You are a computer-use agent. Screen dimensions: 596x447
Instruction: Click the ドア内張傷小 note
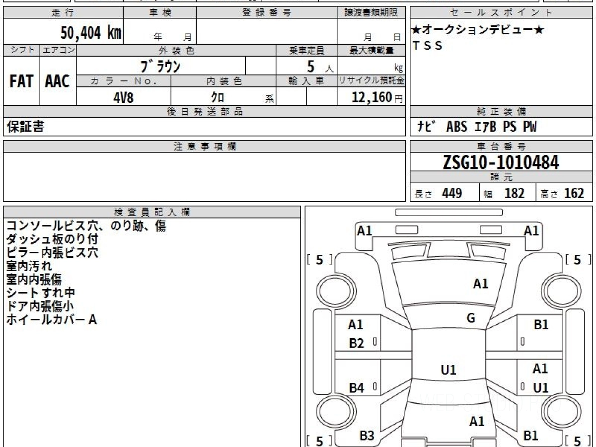[x=40, y=306]
